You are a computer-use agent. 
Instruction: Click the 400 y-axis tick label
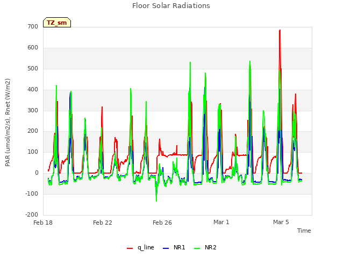coord(33,90)
